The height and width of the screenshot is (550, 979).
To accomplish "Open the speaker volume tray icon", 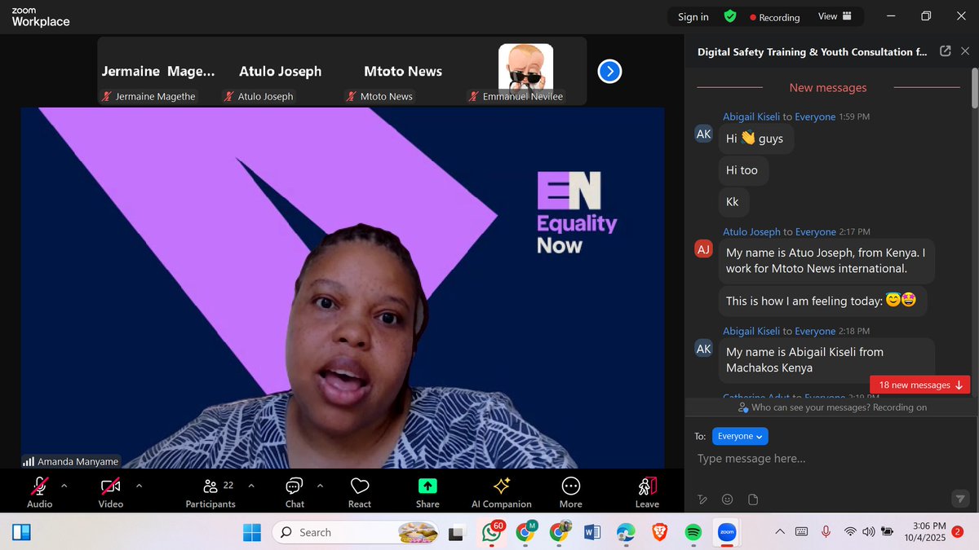I will pyautogui.click(x=868, y=532).
